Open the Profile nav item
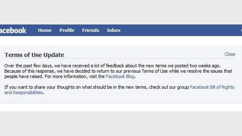 [x=67, y=30]
